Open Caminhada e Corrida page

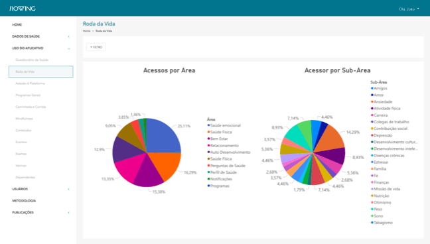pyautogui.click(x=31, y=107)
